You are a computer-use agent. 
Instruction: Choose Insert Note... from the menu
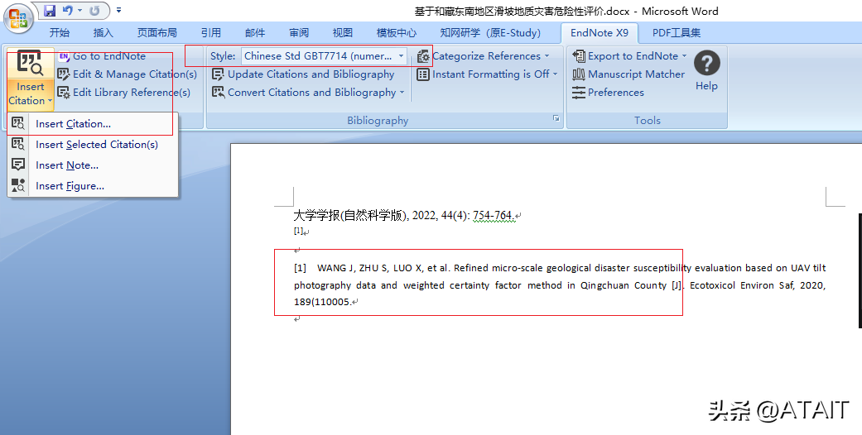[93, 165]
